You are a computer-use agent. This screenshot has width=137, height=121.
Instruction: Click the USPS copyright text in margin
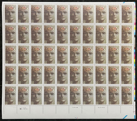(75, 107)
